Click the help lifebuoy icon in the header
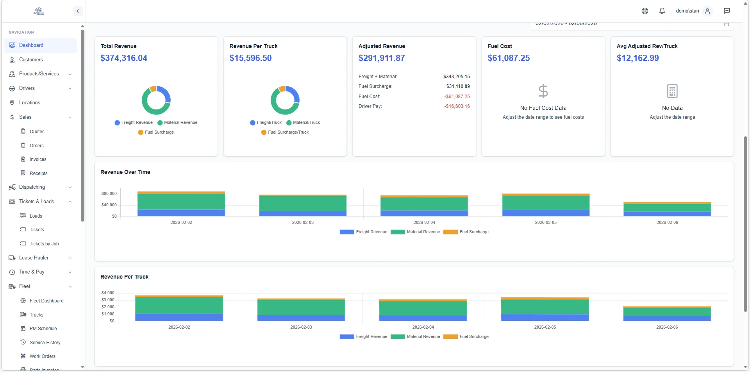 (x=645, y=11)
